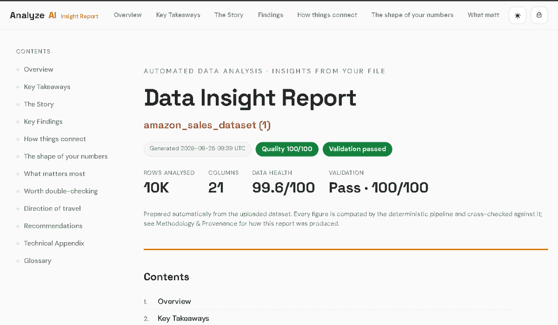
Task: Jump to How things connect in top nav
Action: click(327, 15)
